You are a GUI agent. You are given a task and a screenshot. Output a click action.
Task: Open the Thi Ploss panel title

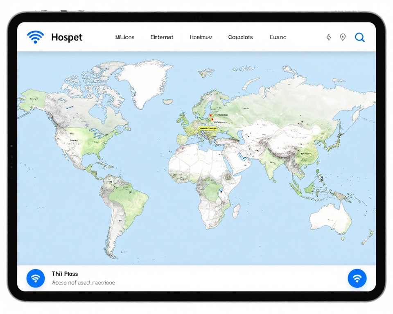pos(65,274)
